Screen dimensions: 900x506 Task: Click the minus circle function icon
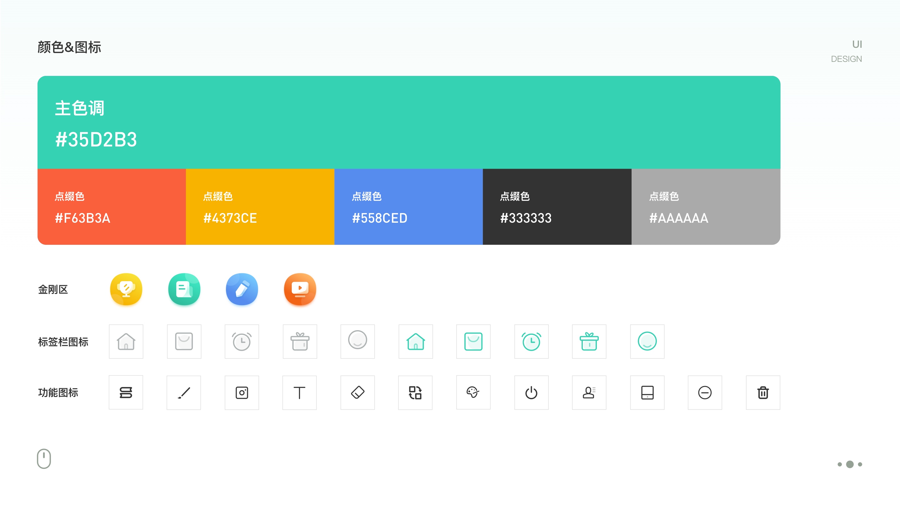pyautogui.click(x=705, y=393)
